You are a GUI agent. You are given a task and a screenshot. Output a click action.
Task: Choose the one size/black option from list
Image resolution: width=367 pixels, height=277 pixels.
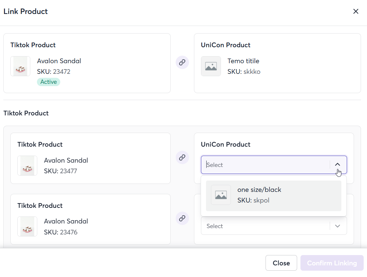click(274, 196)
